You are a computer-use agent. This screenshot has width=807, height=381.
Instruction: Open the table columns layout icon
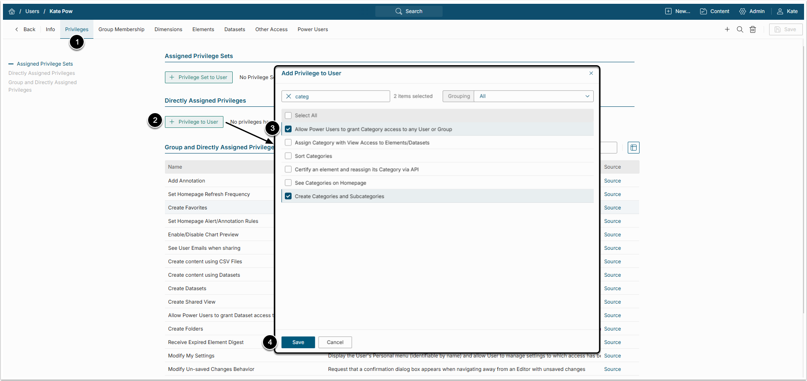point(633,148)
